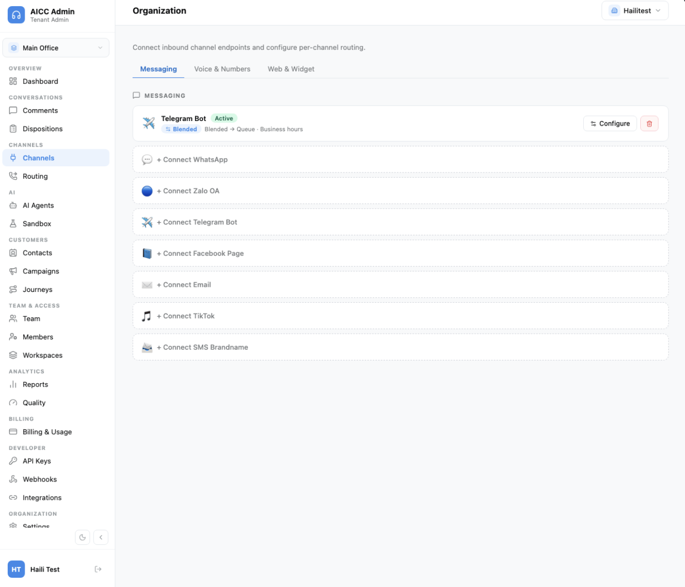
Task: Click the Webhooks icon in sidebar
Action: pyautogui.click(x=13, y=479)
